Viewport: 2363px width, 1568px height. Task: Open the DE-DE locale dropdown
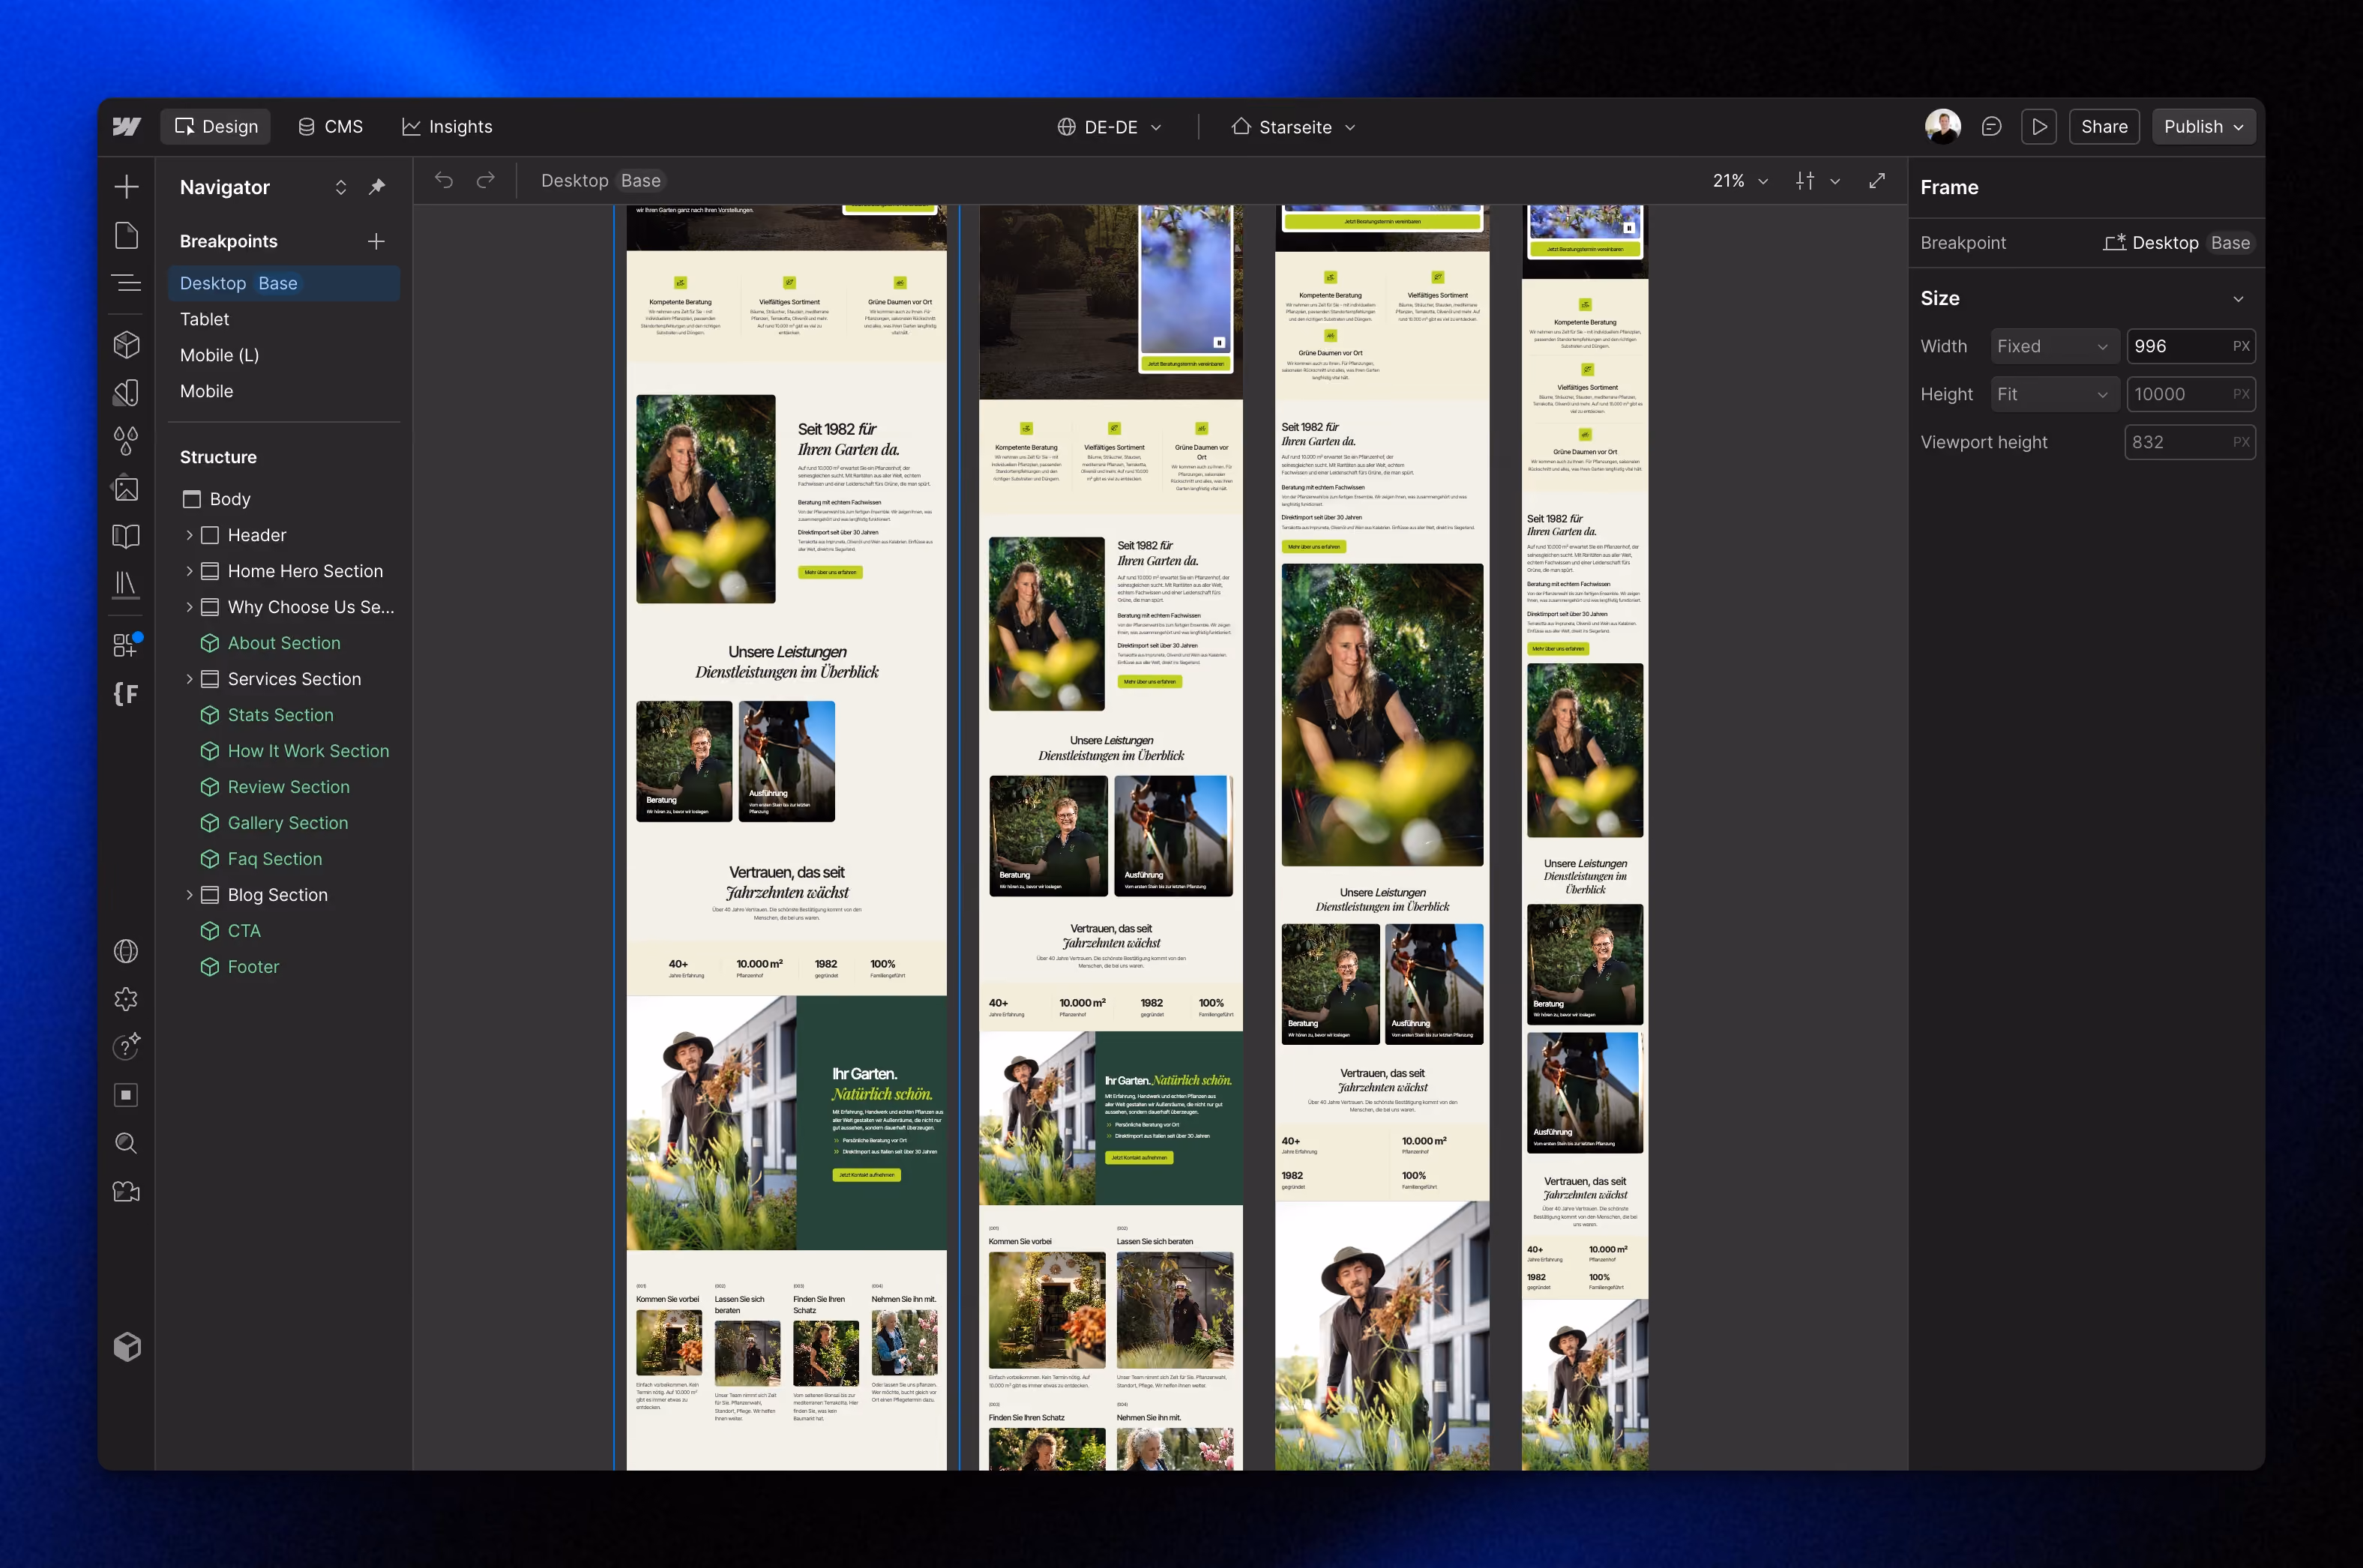pos(1109,127)
